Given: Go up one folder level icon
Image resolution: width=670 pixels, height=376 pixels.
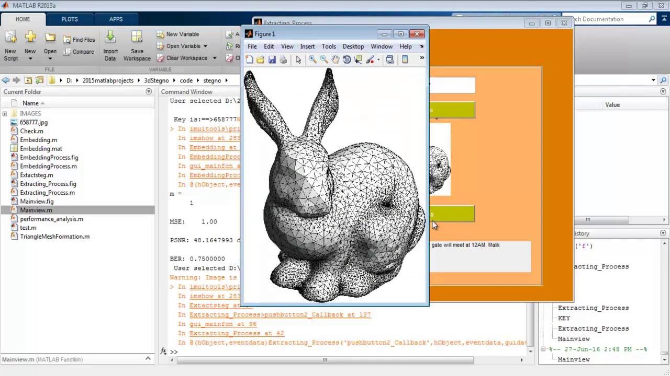Looking at the screenshot, I should click(x=28, y=80).
